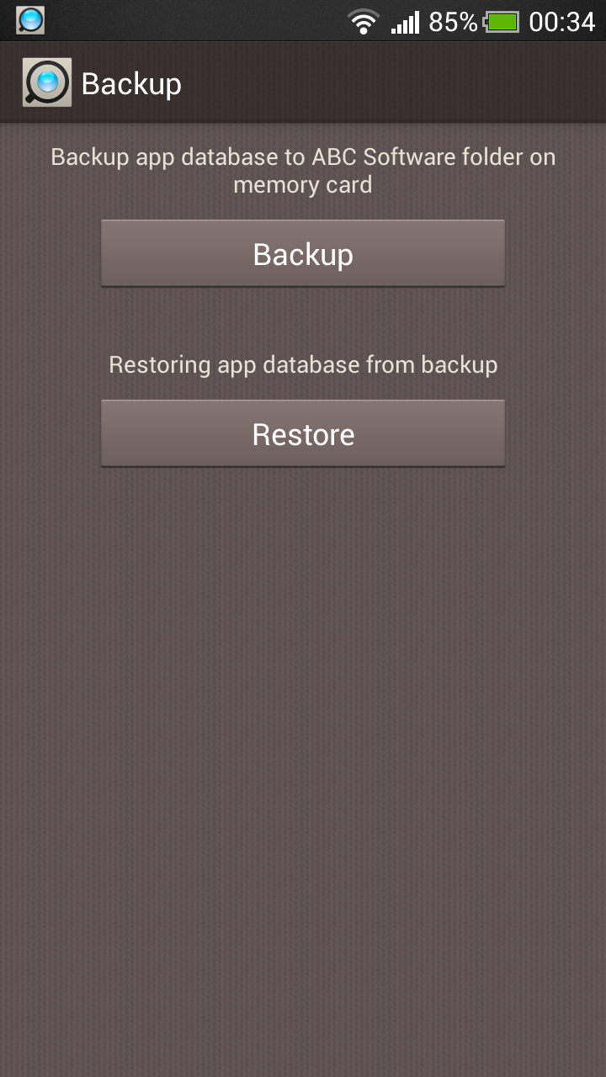The width and height of the screenshot is (606, 1077).
Task: Tap blank margin left of the Backup button
Action: click(50, 253)
